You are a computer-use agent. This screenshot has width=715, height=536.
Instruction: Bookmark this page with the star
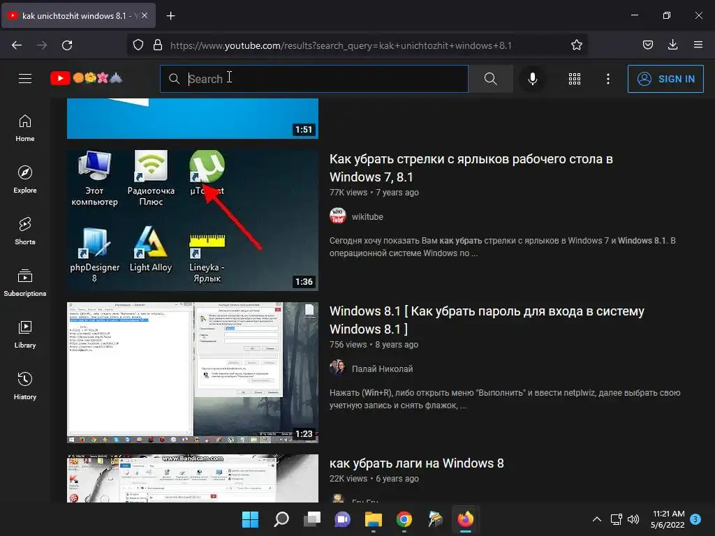coord(576,45)
